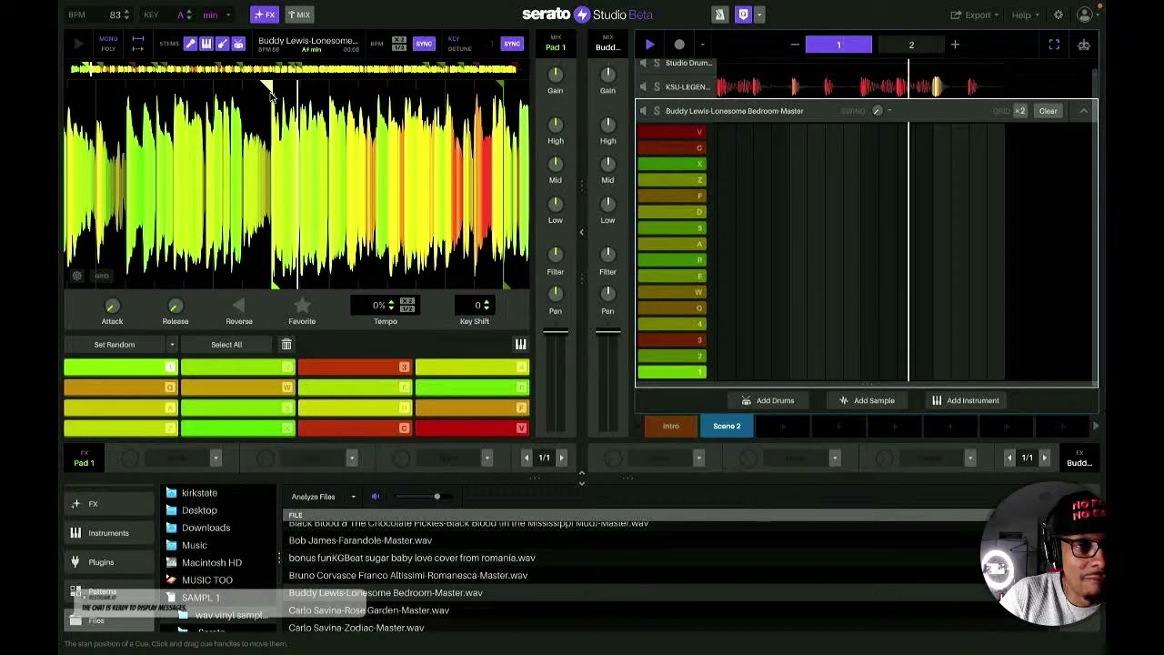The height and width of the screenshot is (655, 1164).
Task: Open the user account profile icon
Action: [x=1084, y=15]
